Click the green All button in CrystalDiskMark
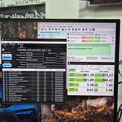 72,70
